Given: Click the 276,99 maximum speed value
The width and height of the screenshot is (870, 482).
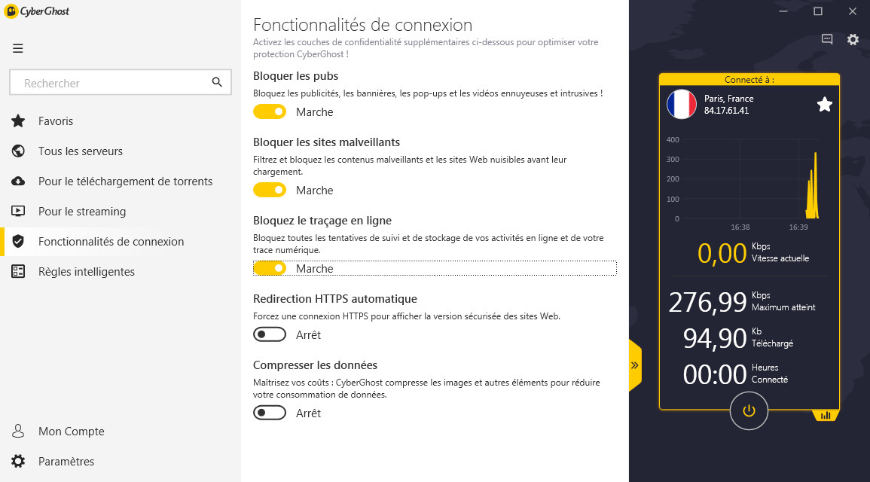Looking at the screenshot, I should 707,302.
